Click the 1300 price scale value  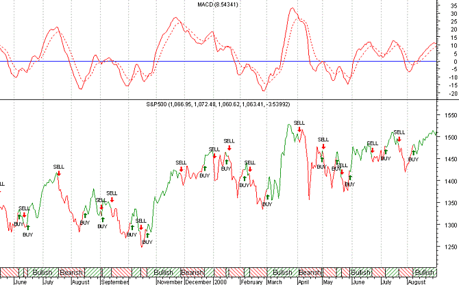tap(451, 225)
